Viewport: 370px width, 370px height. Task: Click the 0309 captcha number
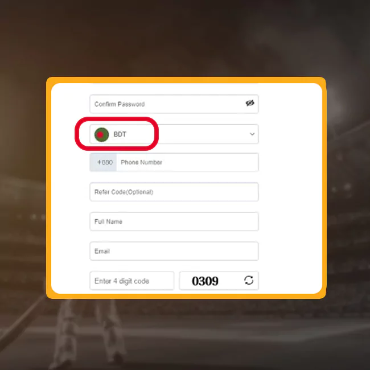pyautogui.click(x=205, y=281)
